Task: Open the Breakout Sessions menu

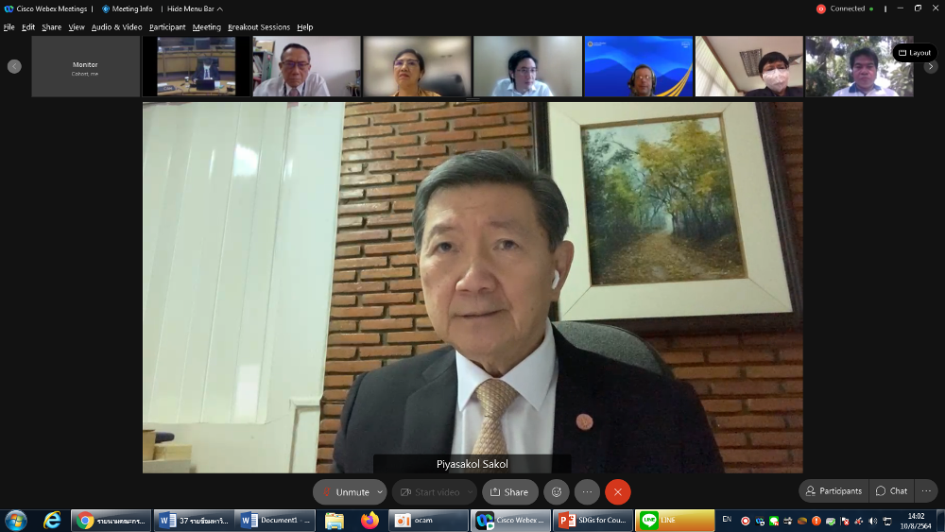Action: 259,27
